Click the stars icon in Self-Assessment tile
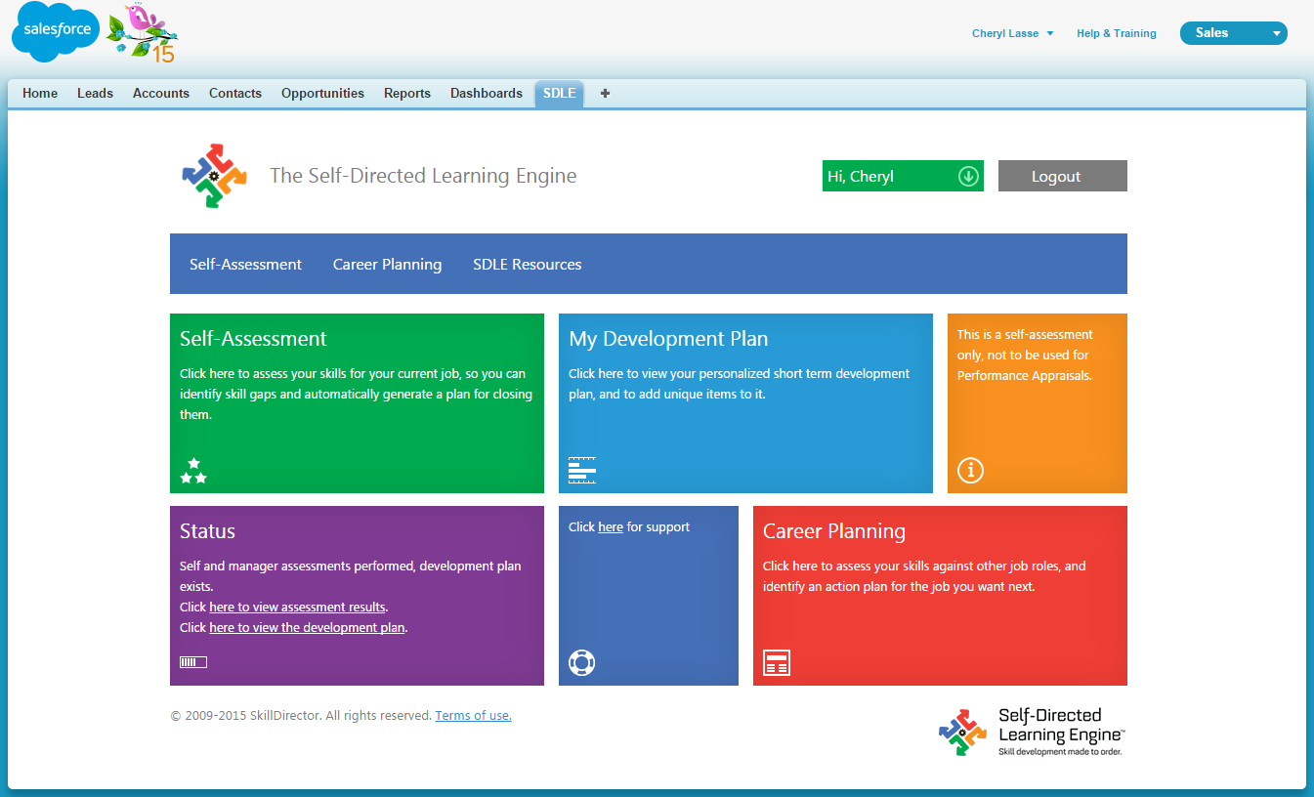This screenshot has height=797, width=1314. pos(193,471)
